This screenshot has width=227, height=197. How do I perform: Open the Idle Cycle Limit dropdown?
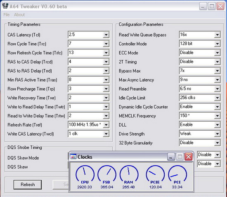coord(217,98)
